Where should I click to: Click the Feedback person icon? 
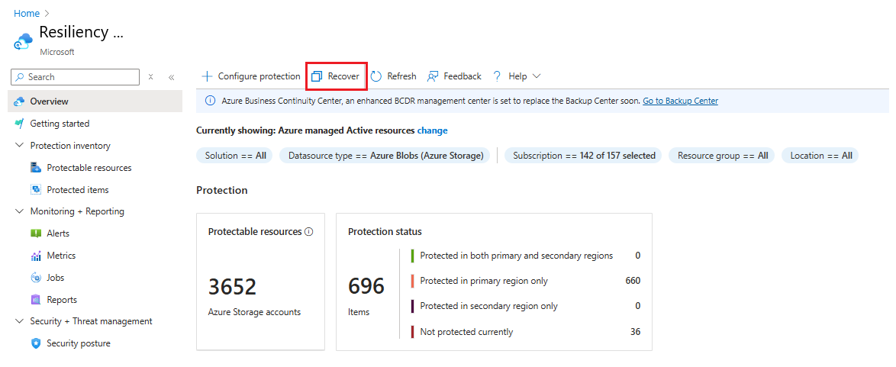[433, 76]
